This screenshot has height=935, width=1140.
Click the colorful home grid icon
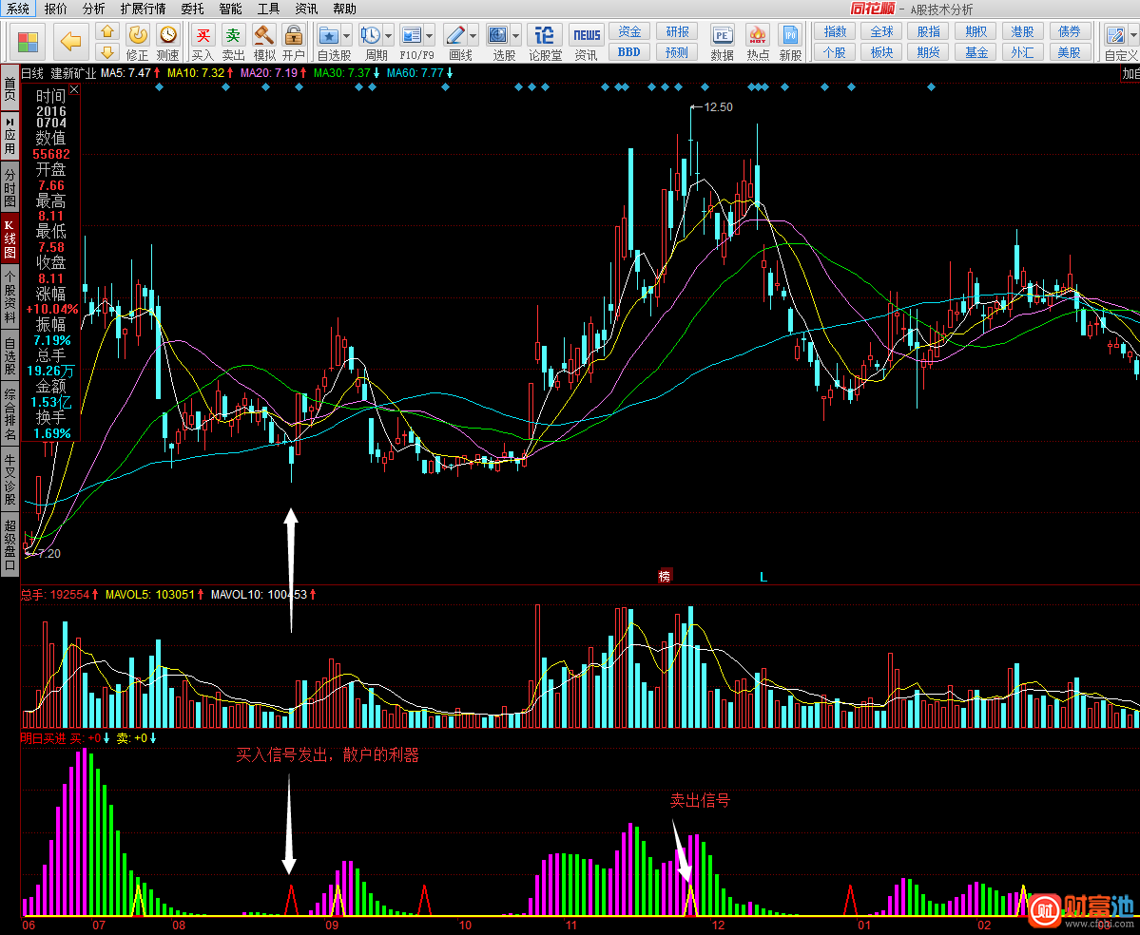tap(28, 42)
